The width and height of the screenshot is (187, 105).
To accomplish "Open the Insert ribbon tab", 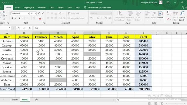I will tap(17, 8).
